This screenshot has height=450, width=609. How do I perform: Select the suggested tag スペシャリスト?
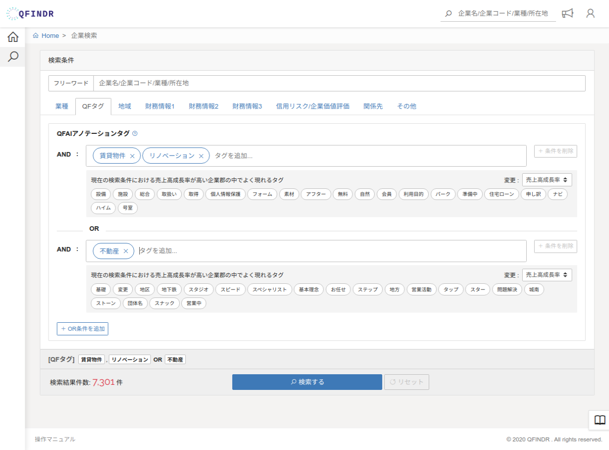tap(270, 290)
